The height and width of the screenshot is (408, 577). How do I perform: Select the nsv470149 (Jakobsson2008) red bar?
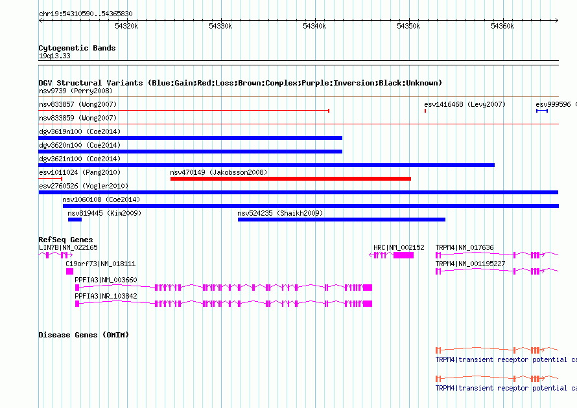(290, 179)
